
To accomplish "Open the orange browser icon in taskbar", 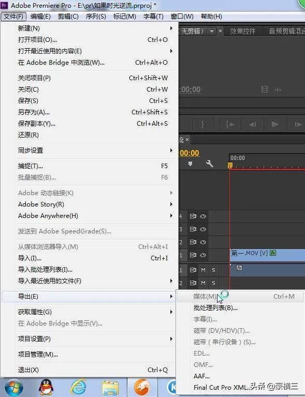I will pos(142,387).
